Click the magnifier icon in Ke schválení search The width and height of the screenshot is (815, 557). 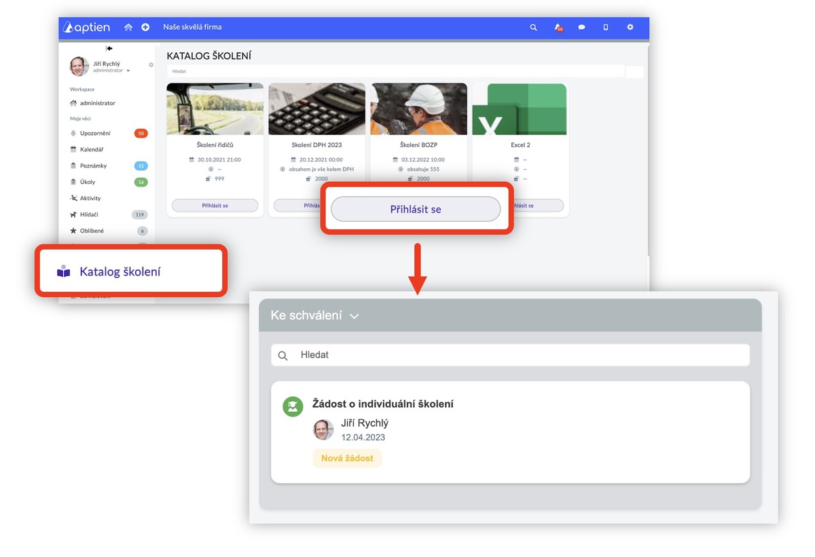click(283, 356)
